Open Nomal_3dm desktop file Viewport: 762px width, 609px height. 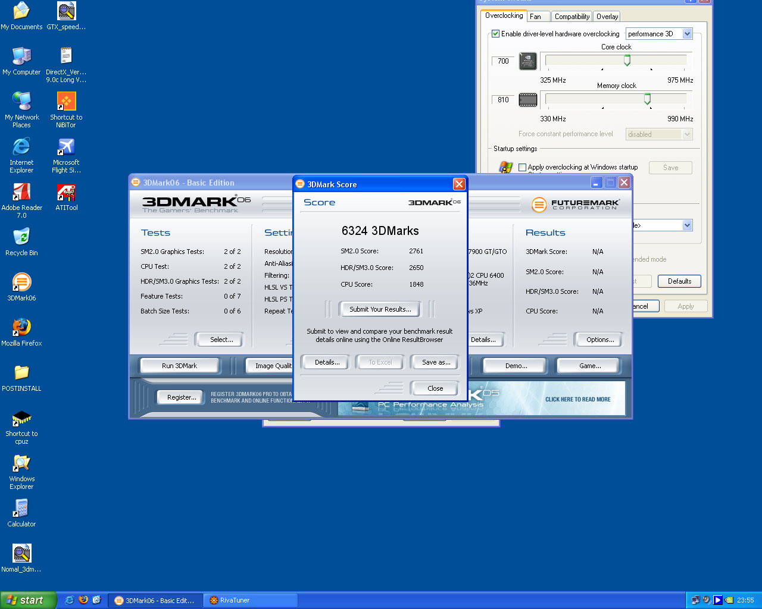click(x=21, y=558)
